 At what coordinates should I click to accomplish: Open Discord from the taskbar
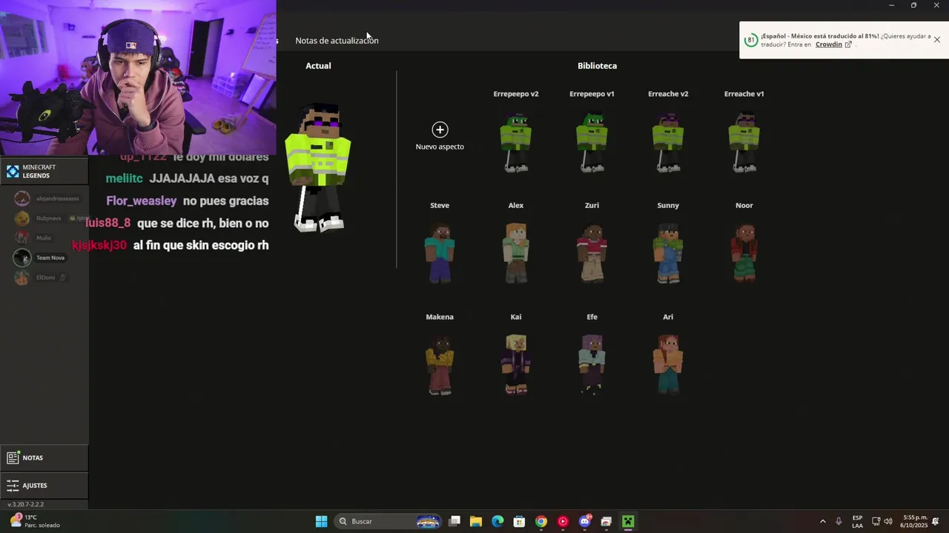(x=584, y=521)
